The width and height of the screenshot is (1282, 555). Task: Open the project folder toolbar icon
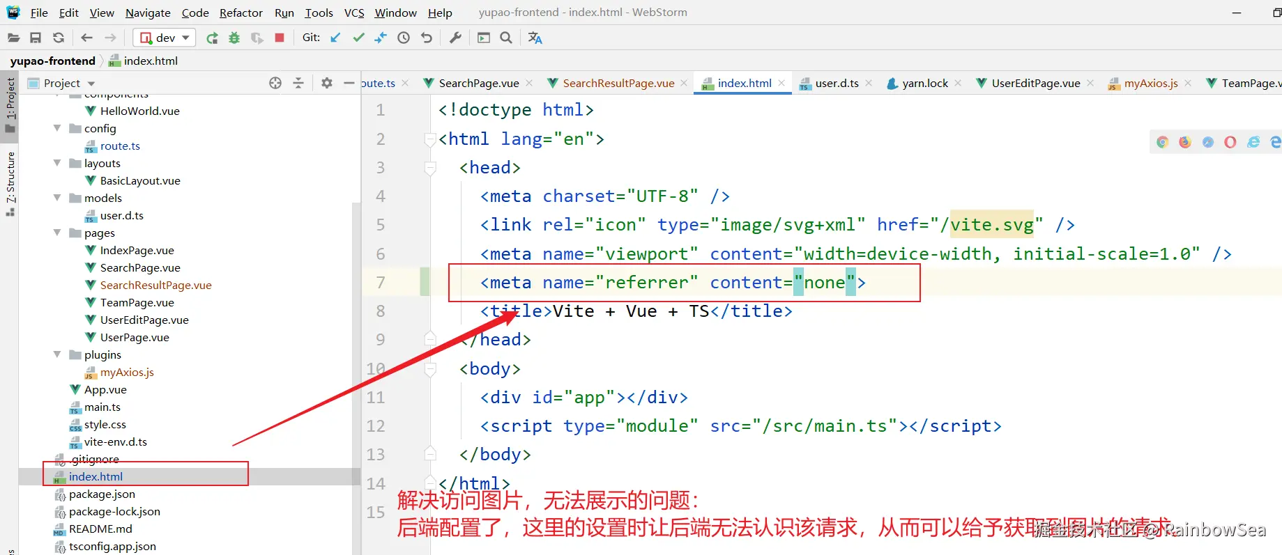coord(13,38)
